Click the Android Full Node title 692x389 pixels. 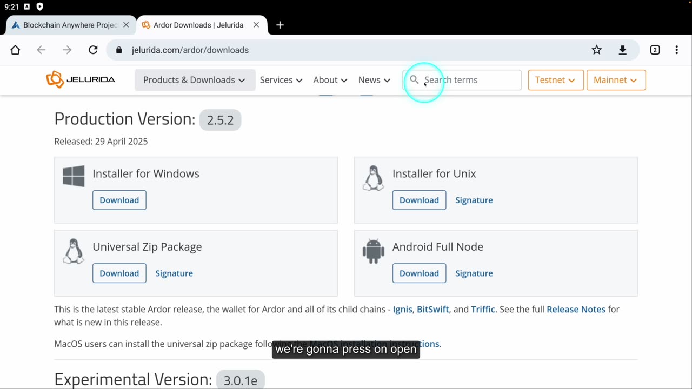tap(438, 246)
